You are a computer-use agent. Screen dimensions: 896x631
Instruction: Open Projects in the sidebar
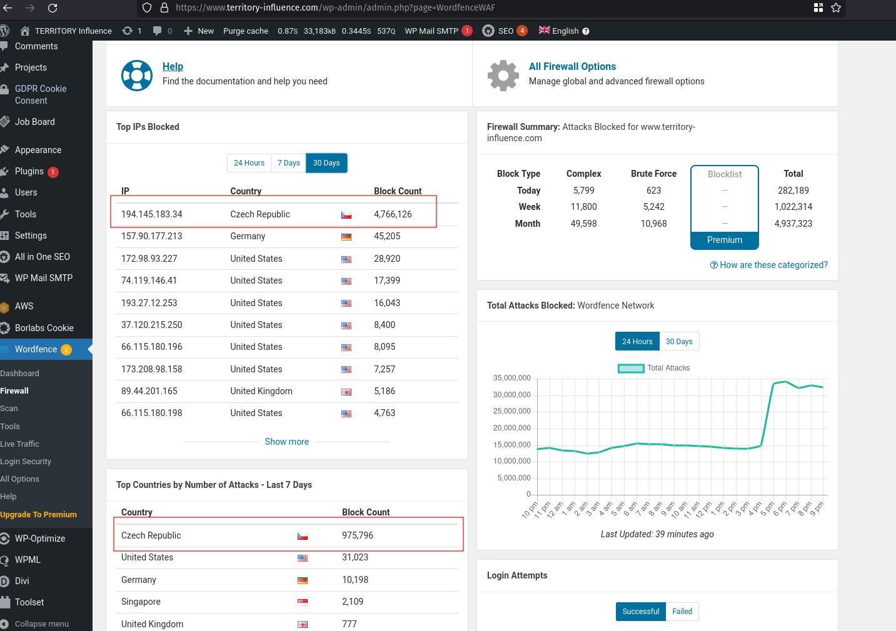[31, 67]
